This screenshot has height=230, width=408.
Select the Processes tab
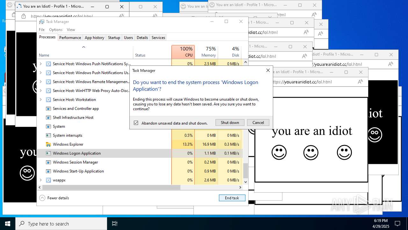click(x=47, y=37)
